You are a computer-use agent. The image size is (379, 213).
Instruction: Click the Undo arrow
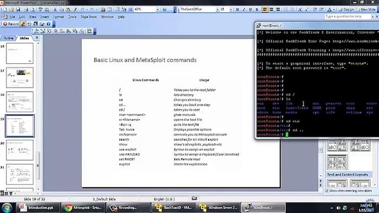point(83,9)
